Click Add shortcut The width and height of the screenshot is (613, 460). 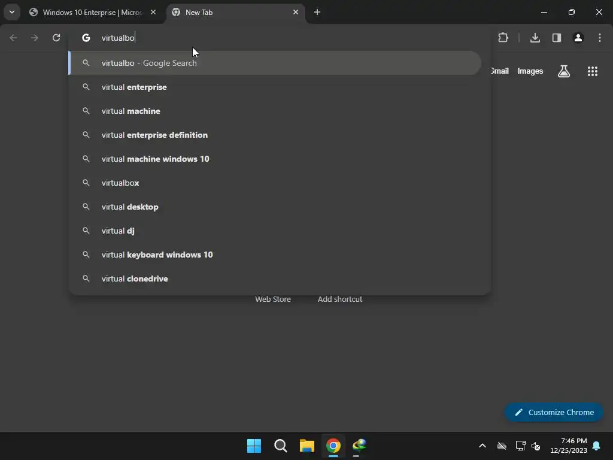[340, 299]
